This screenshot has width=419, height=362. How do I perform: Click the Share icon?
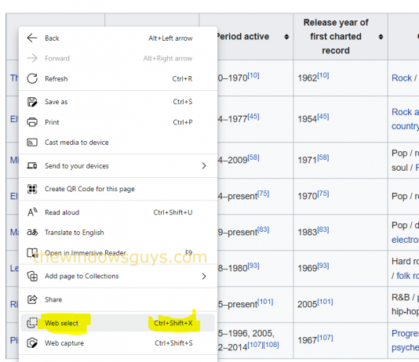coord(32,299)
